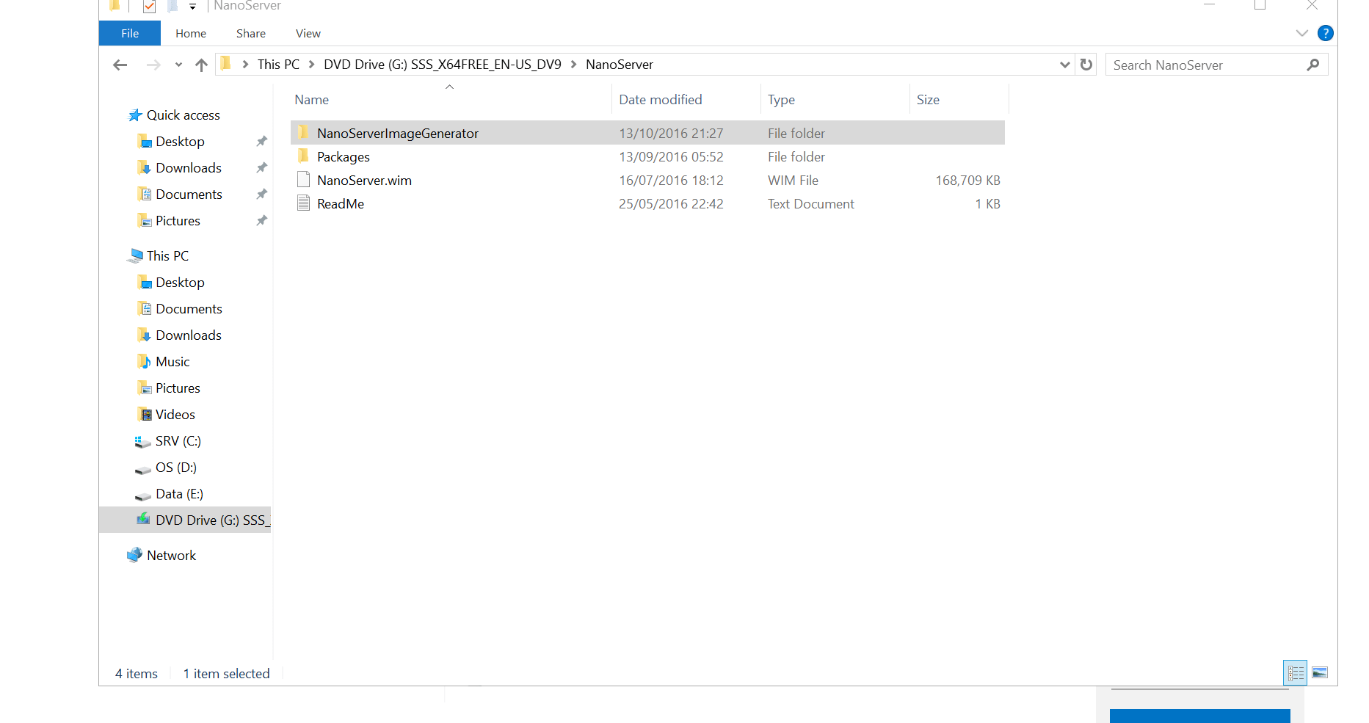1369x723 pixels.
Task: Switch to the View ribbon tab
Action: [308, 33]
